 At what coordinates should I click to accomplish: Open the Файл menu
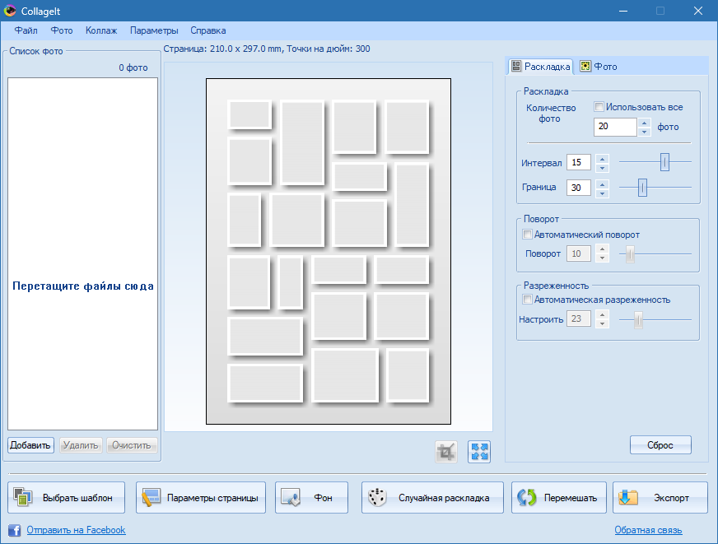(x=26, y=30)
